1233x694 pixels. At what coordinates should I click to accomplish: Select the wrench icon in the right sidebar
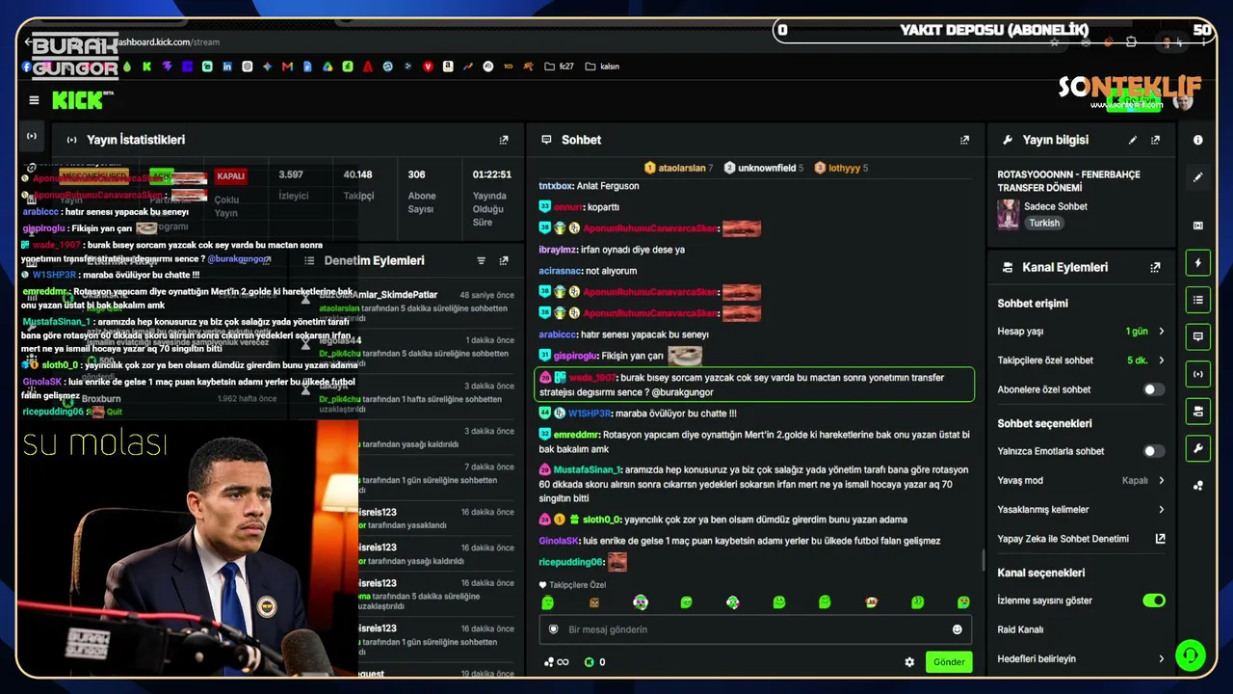point(1198,448)
